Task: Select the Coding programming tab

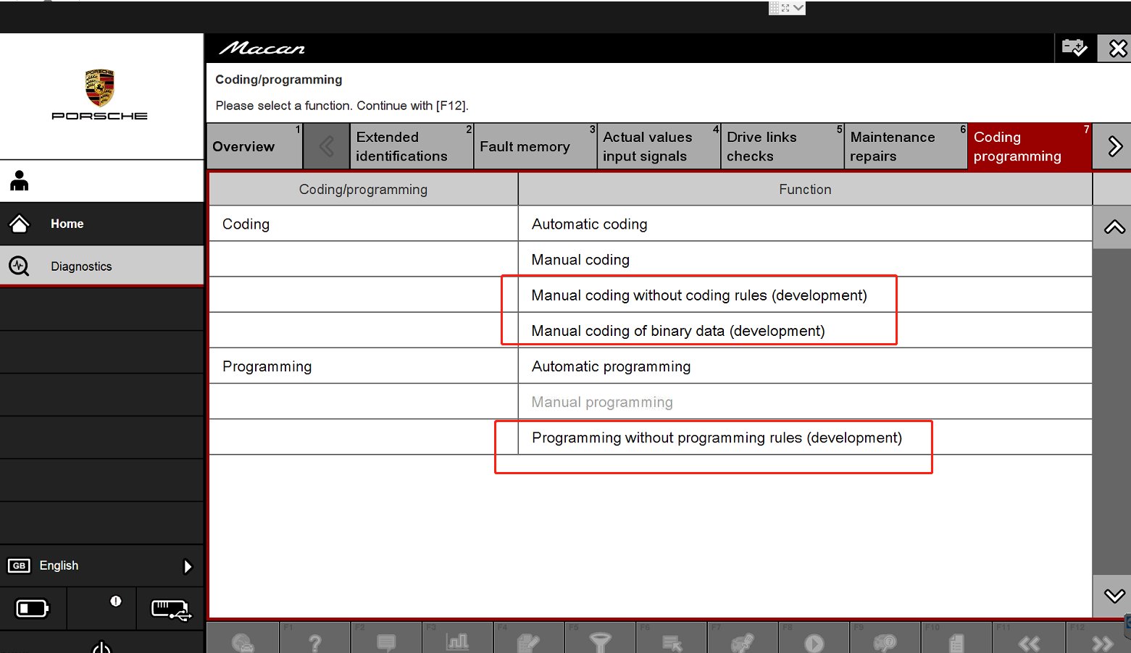Action: click(x=1030, y=146)
